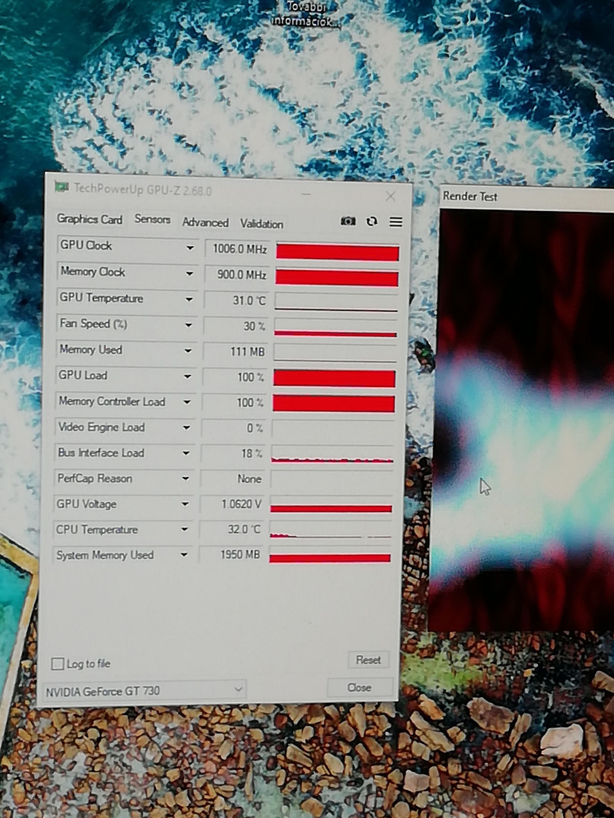
Task: Click the GPU Clock history graph
Action: (x=337, y=252)
